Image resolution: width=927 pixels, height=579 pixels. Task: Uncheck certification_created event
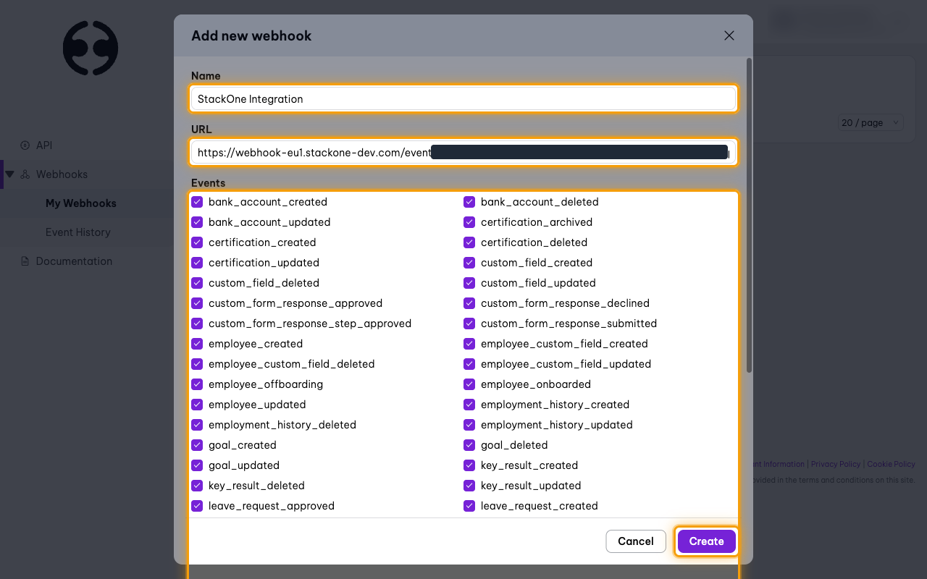click(x=197, y=242)
